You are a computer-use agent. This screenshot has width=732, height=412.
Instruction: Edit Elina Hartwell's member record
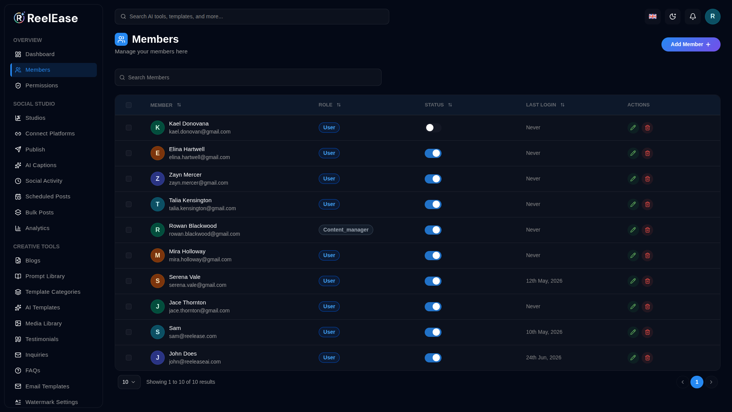[633, 153]
